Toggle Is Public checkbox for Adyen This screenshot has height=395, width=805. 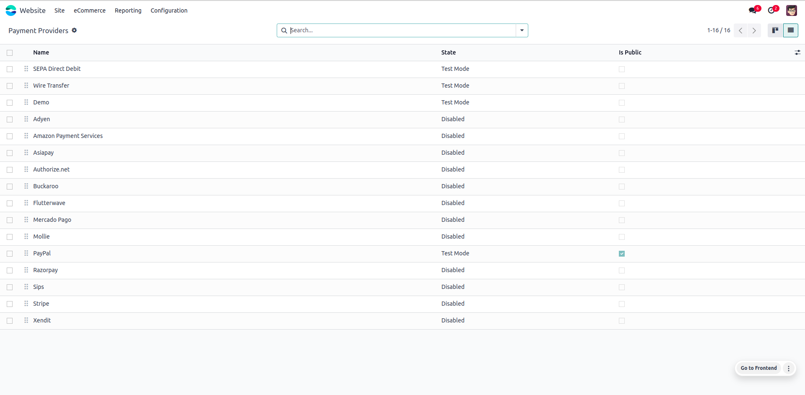622,120
